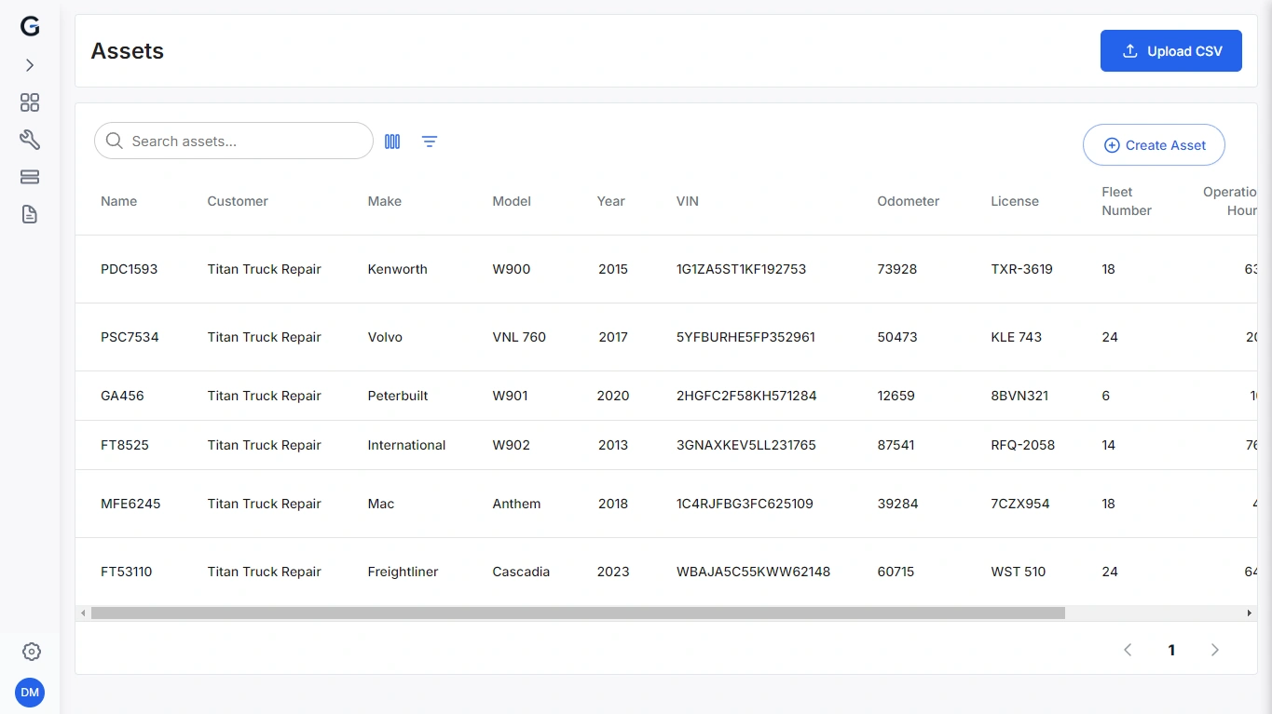Expand the sidebar with chevron arrow
Screen dimensions: 1272x714
coord(30,65)
